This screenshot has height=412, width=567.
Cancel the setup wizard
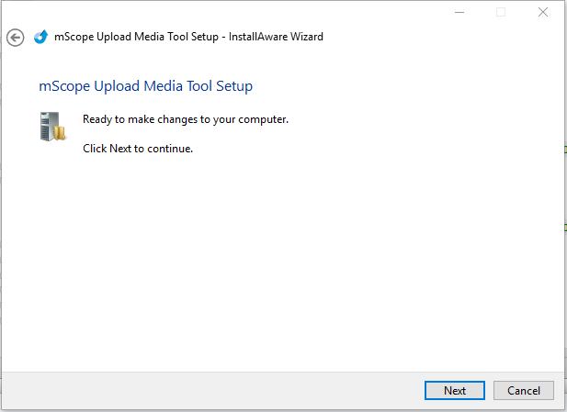pyautogui.click(x=524, y=390)
